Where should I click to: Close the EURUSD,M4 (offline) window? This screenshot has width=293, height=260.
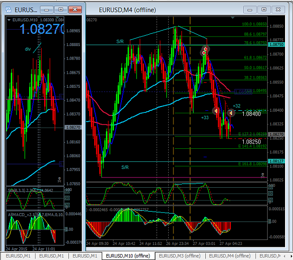[278, 10]
